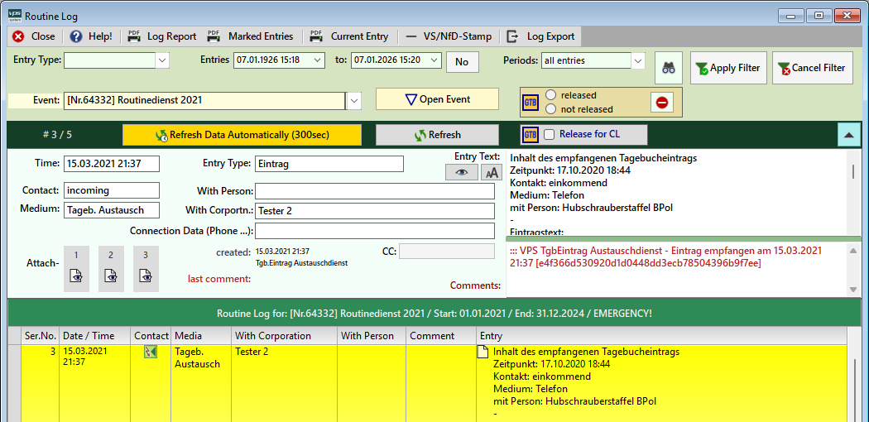This screenshot has height=422, width=869.
Task: Select the 'not released' radio button
Action: point(550,109)
